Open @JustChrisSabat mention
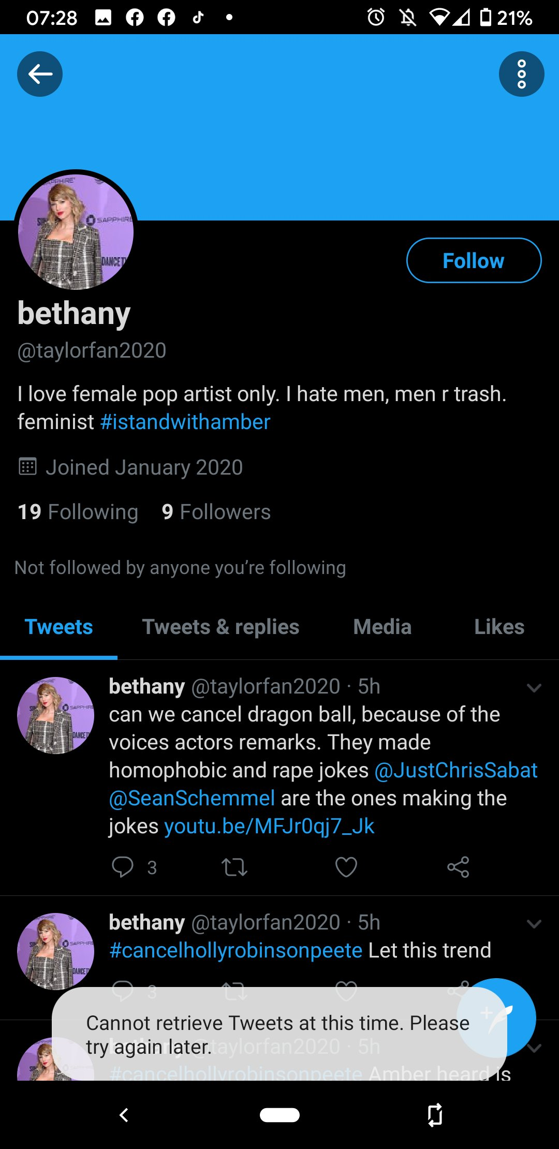The width and height of the screenshot is (559, 1149). tap(455, 770)
